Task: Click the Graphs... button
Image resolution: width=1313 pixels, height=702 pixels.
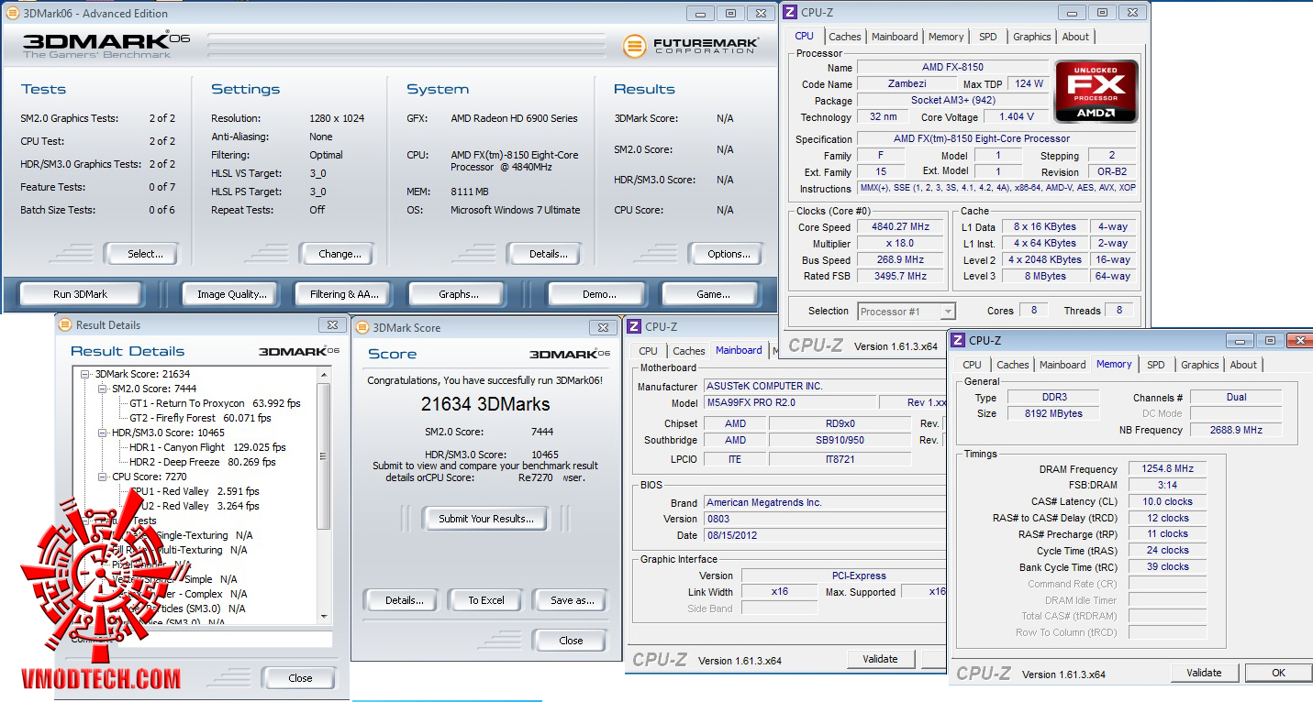Action: 459,294
